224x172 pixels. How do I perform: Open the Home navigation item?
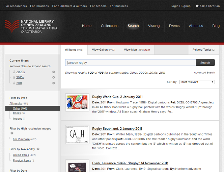(x=87, y=26)
